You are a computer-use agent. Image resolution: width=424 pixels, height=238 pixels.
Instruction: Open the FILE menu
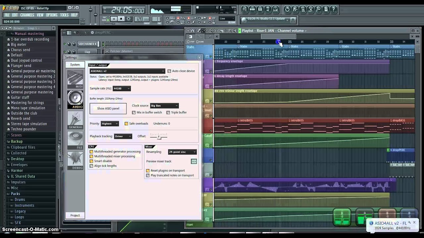pos(7,15)
